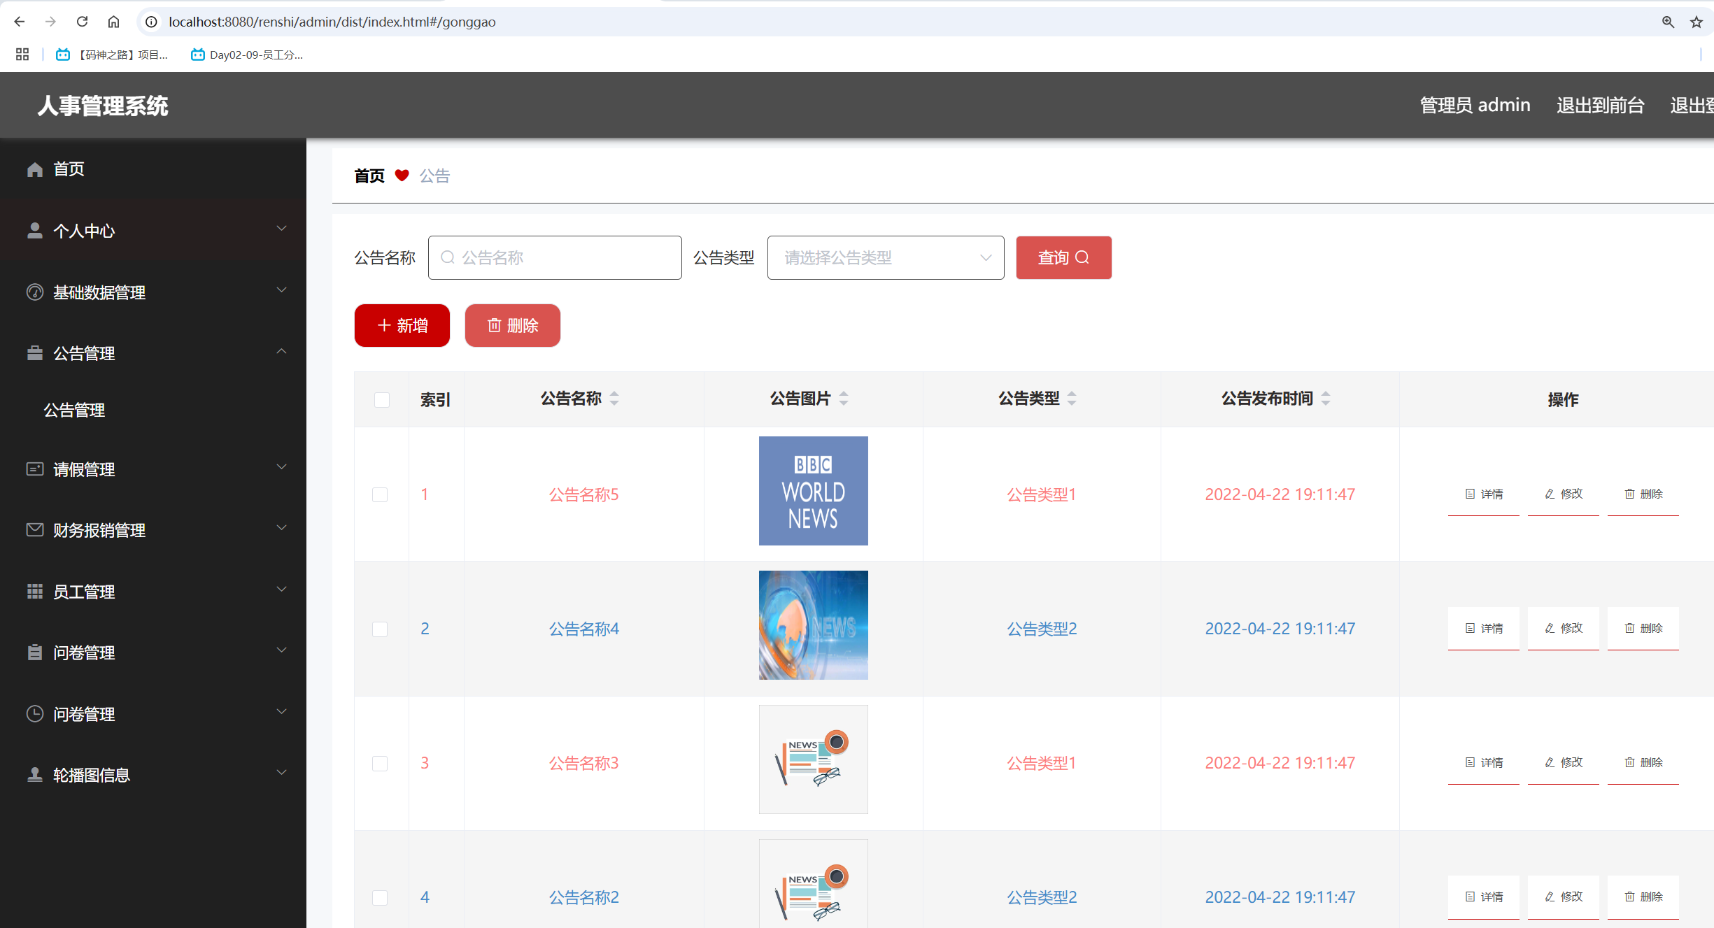This screenshot has width=1714, height=928.
Task: Open the browser home icon
Action: [x=113, y=22]
